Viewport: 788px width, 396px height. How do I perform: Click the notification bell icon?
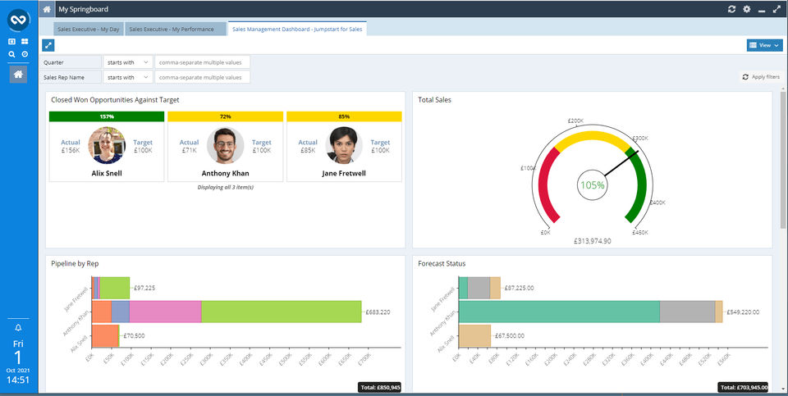[x=18, y=328]
